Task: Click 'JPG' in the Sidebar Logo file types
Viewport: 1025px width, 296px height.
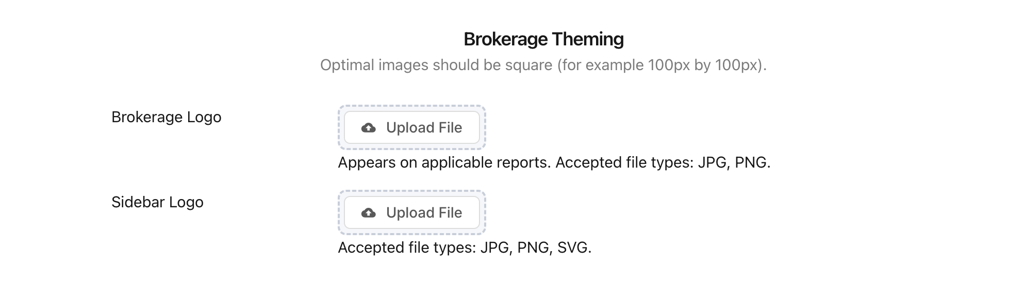Action: click(x=494, y=248)
